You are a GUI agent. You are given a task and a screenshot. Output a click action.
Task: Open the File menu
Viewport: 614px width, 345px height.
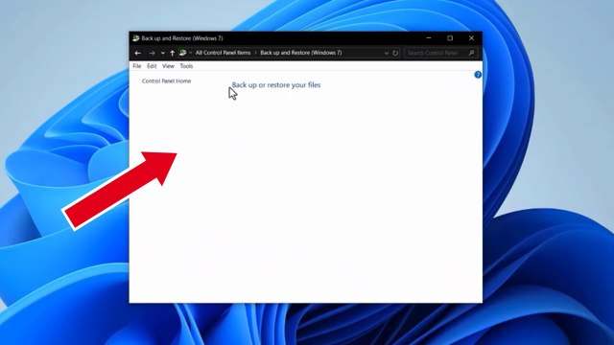pyautogui.click(x=136, y=66)
